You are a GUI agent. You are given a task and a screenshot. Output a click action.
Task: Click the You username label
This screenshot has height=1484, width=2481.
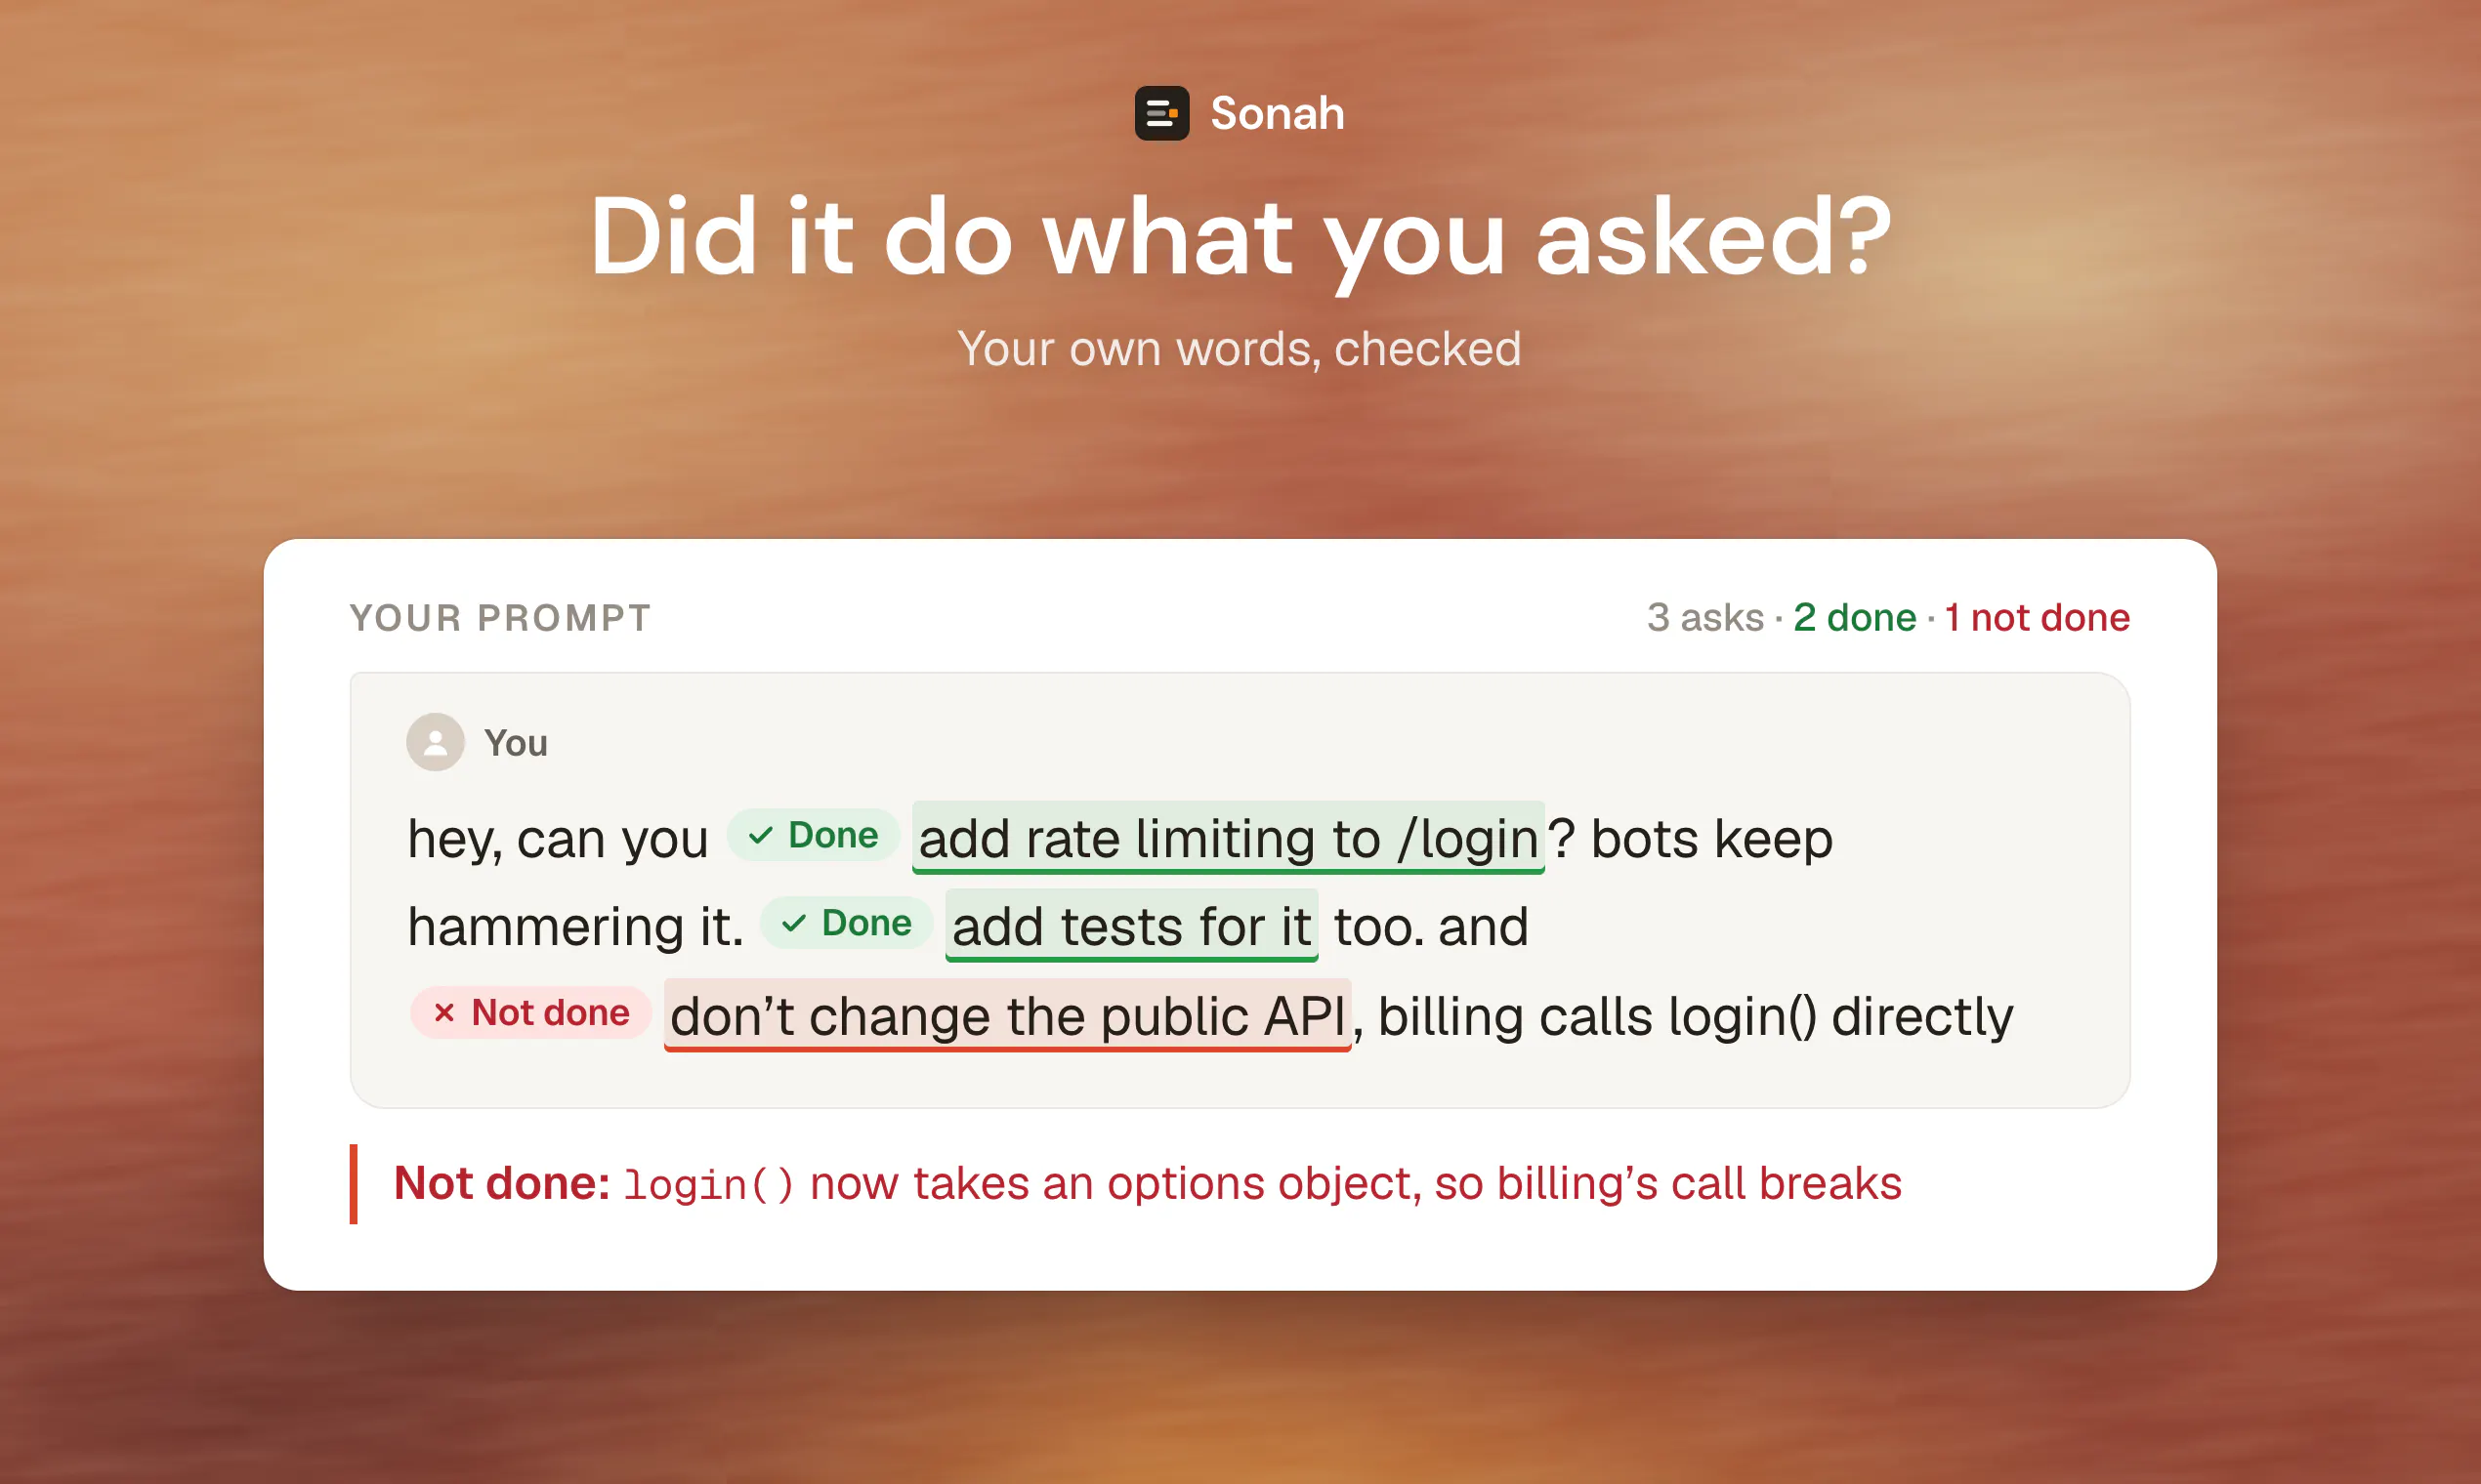[516, 743]
